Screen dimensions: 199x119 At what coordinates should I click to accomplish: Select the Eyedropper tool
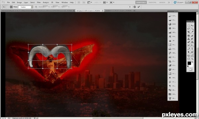coord(192,32)
